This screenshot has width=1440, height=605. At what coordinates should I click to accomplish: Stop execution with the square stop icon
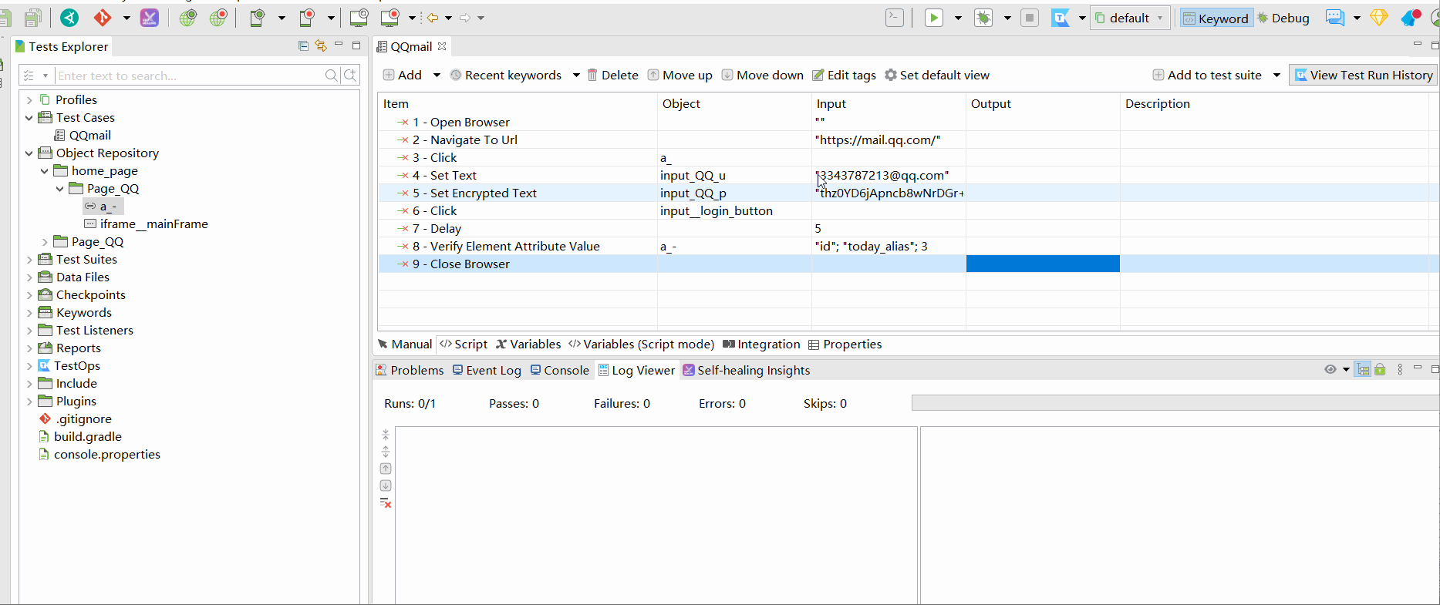1030,18
